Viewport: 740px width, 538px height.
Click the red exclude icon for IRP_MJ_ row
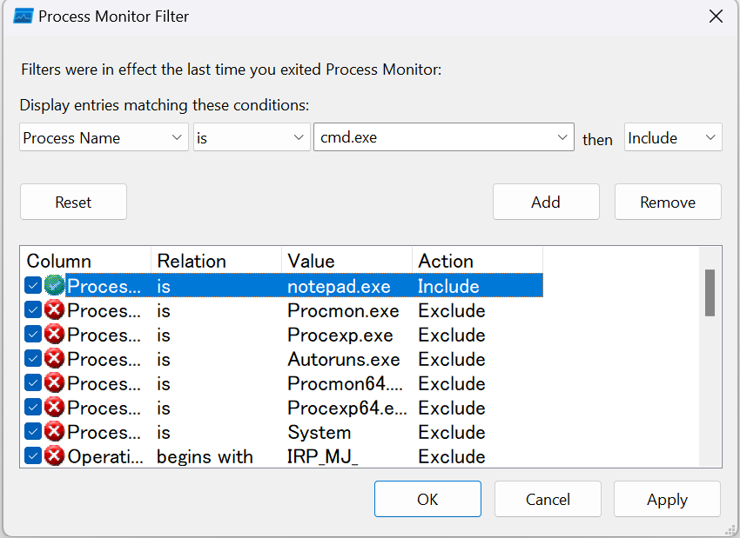(x=54, y=456)
